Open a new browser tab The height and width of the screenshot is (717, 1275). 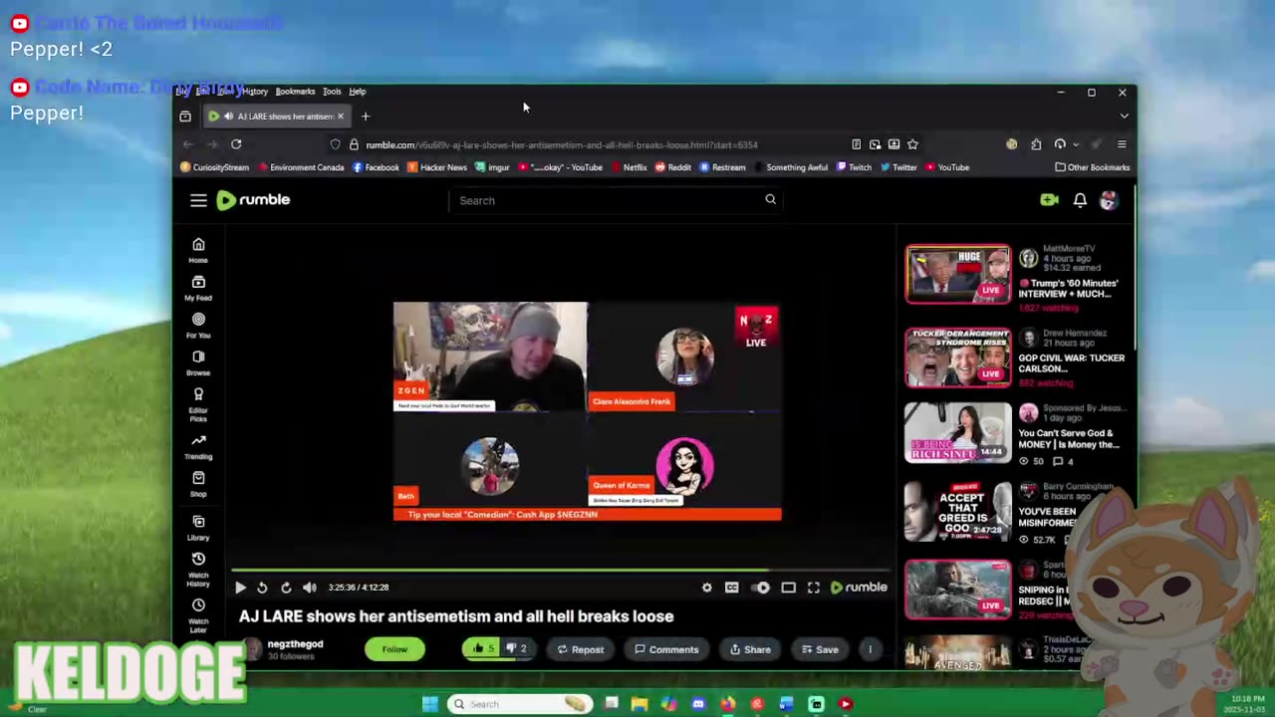click(366, 117)
